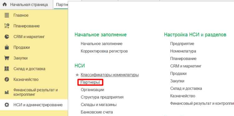Click the Казначейство ruble coin icon

coord(7,80)
